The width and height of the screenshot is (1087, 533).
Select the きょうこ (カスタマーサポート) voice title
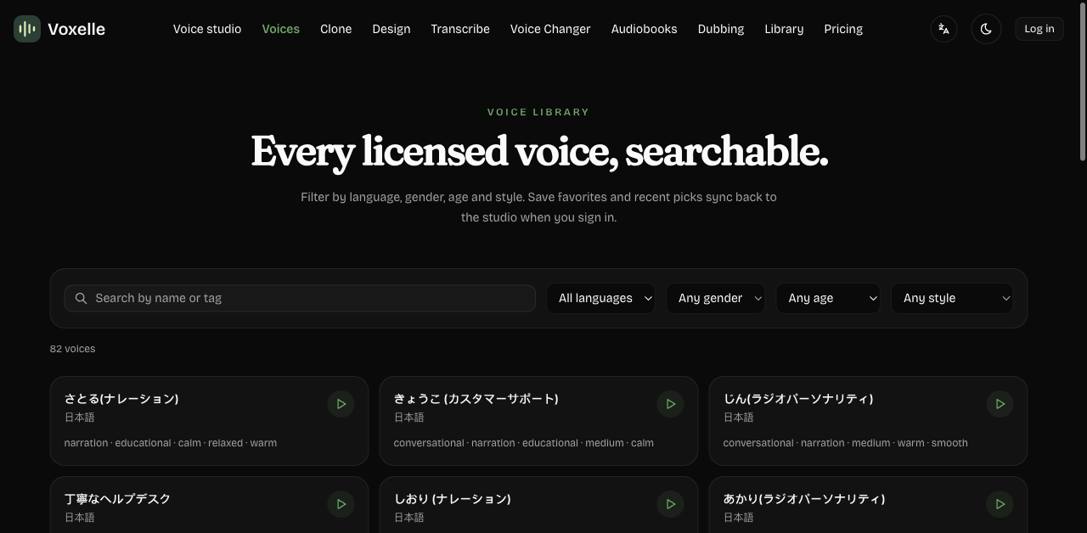coord(476,399)
